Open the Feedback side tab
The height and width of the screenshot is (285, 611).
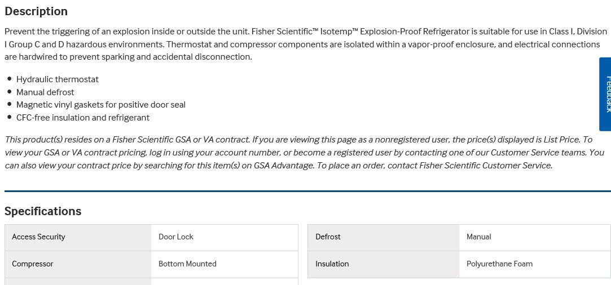tap(605, 93)
